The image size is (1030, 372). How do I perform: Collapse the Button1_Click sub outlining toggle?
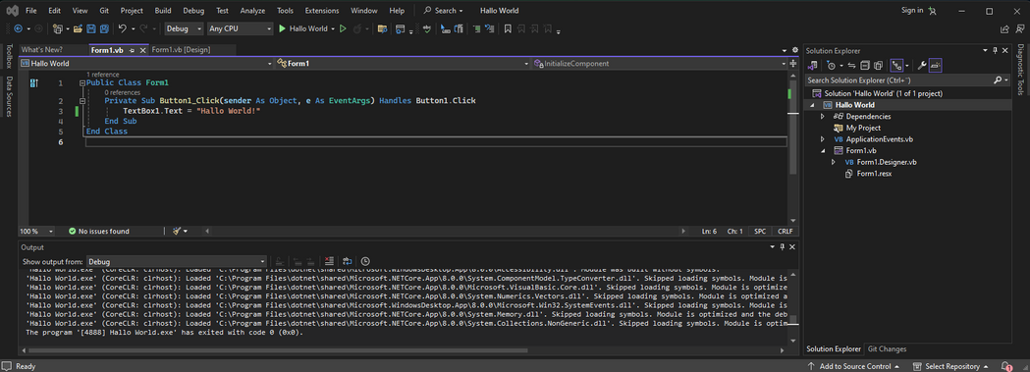81,101
